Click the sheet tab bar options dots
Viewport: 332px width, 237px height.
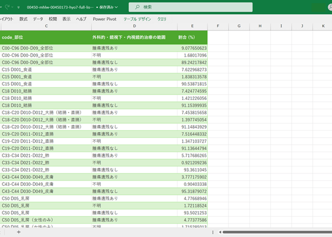tap(213, 232)
